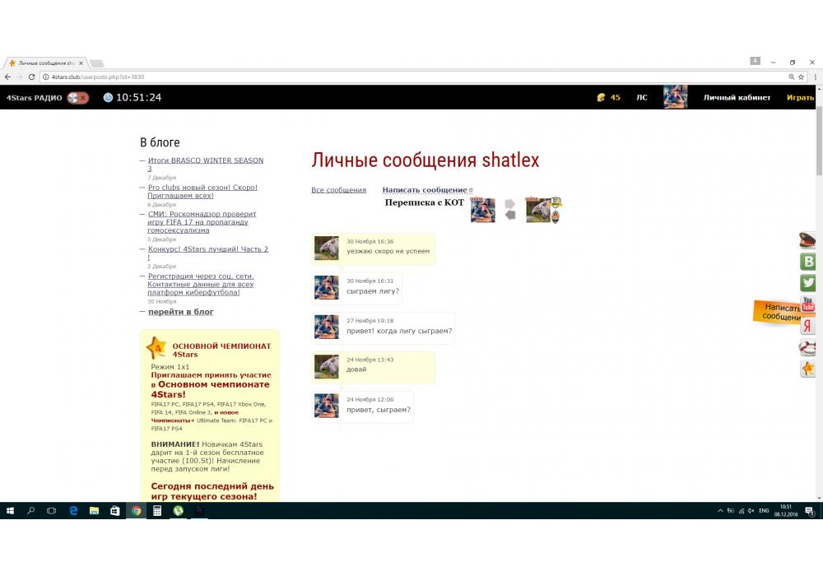Show hidden system tray icons
This screenshot has height=576, width=823.
coord(721,511)
